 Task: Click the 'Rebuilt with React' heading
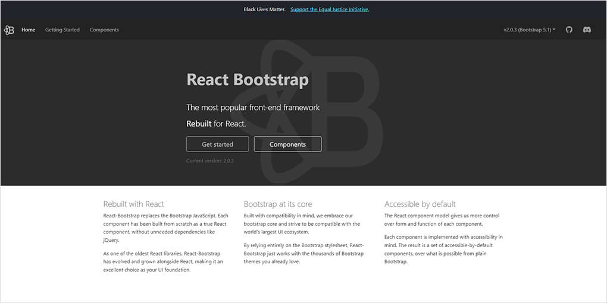[133, 204]
